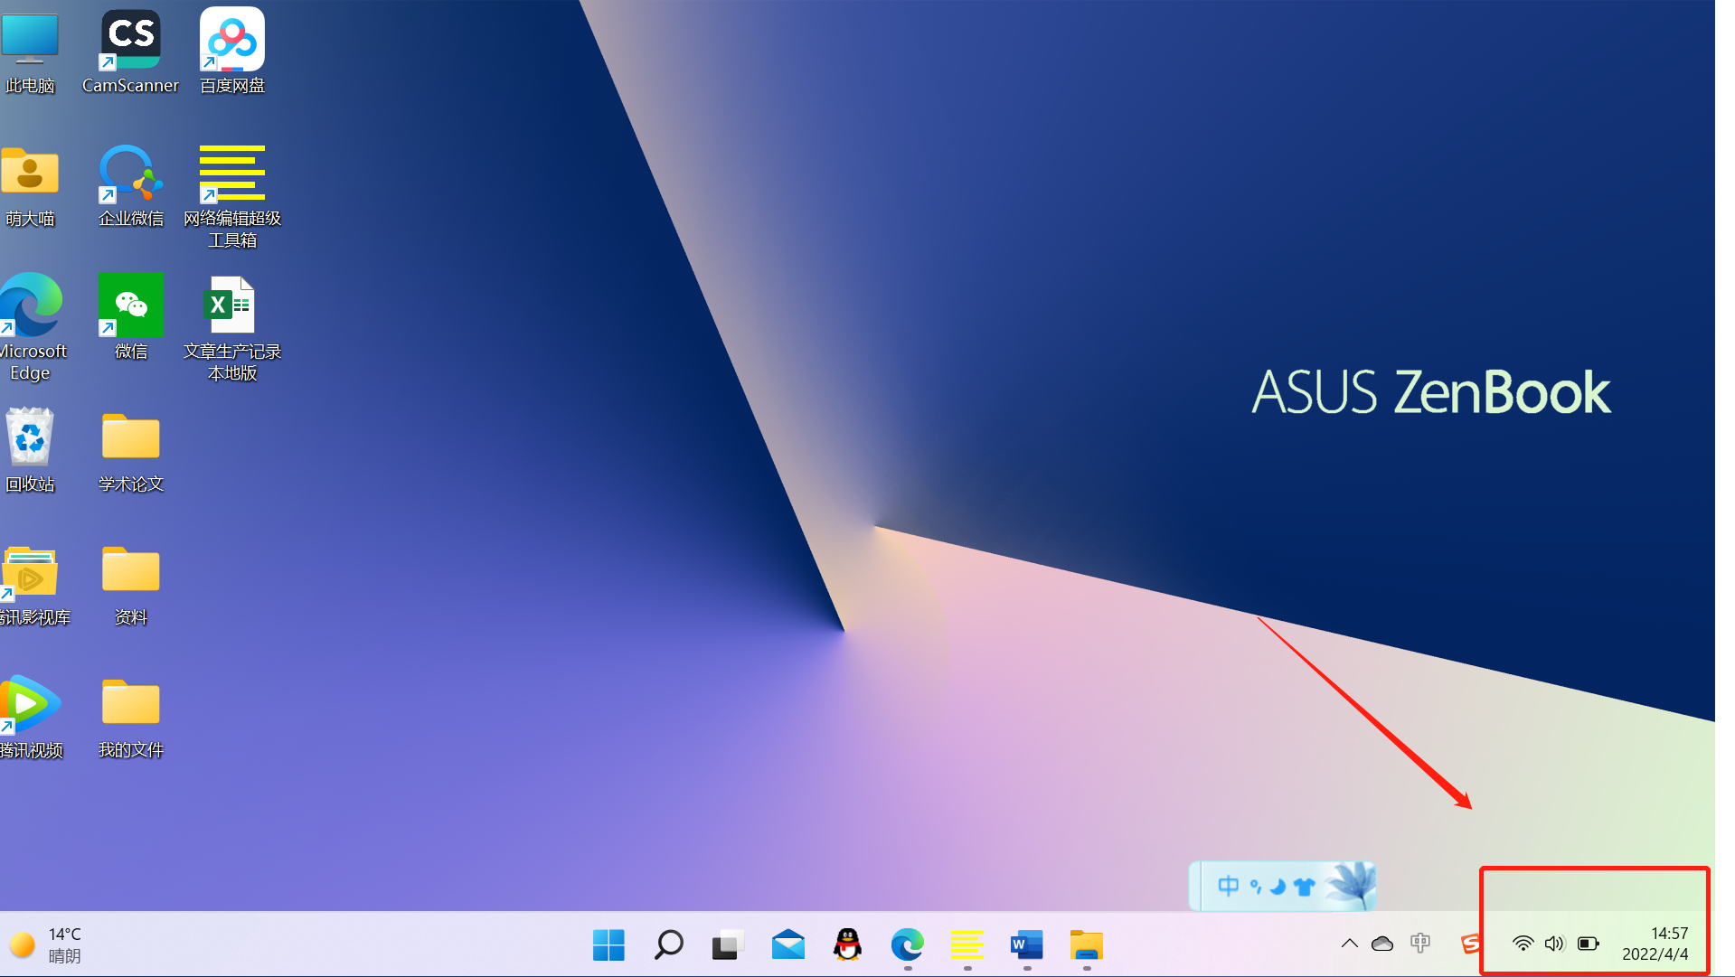
Task: Toggle the taskbar 中 input method indicator
Action: [x=1420, y=944]
